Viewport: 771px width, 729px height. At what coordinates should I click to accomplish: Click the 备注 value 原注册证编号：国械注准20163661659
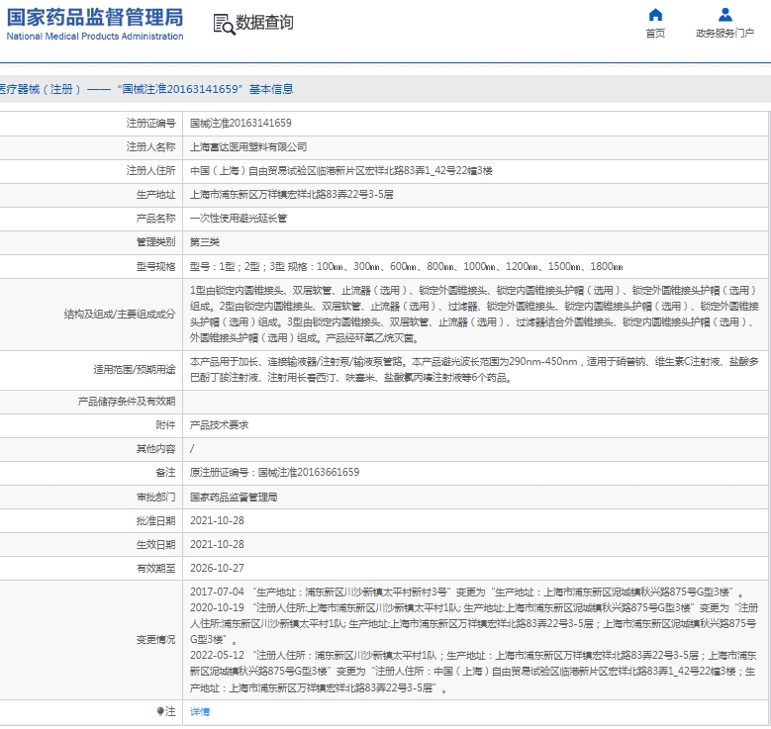click(x=274, y=473)
